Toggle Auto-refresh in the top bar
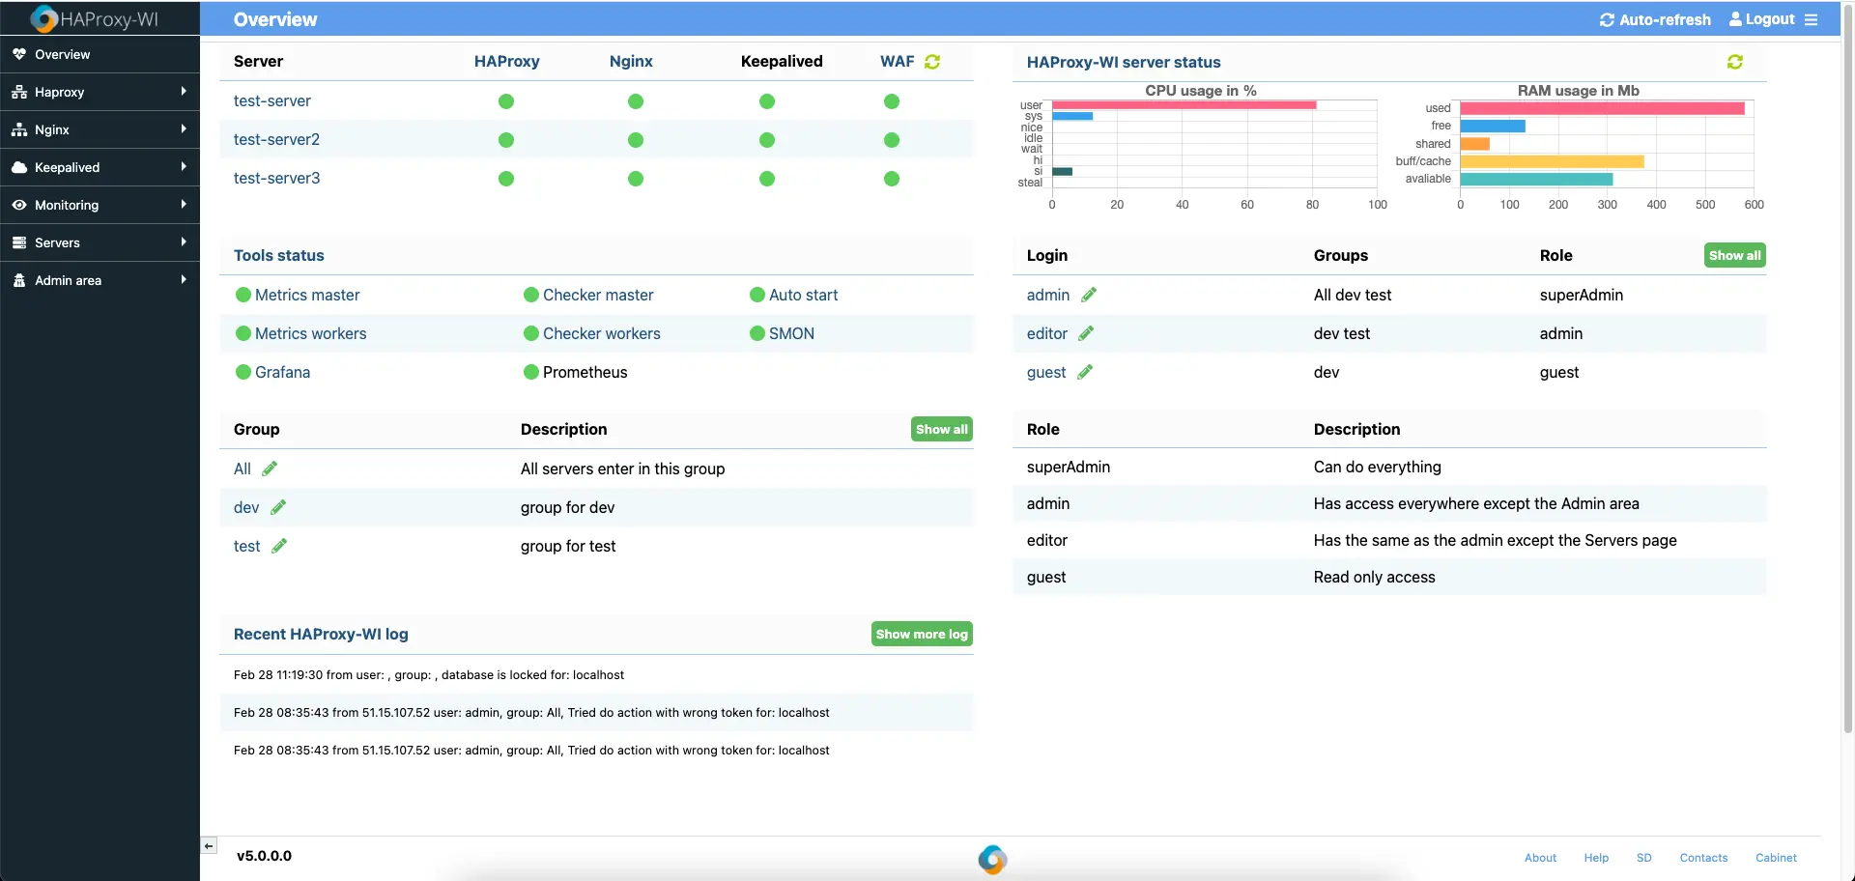 [x=1655, y=19]
